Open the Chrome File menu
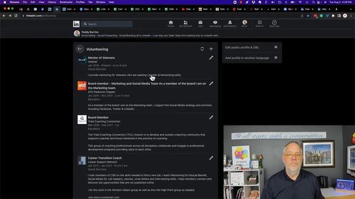This screenshot has height=199, width=355. click(25, 2)
